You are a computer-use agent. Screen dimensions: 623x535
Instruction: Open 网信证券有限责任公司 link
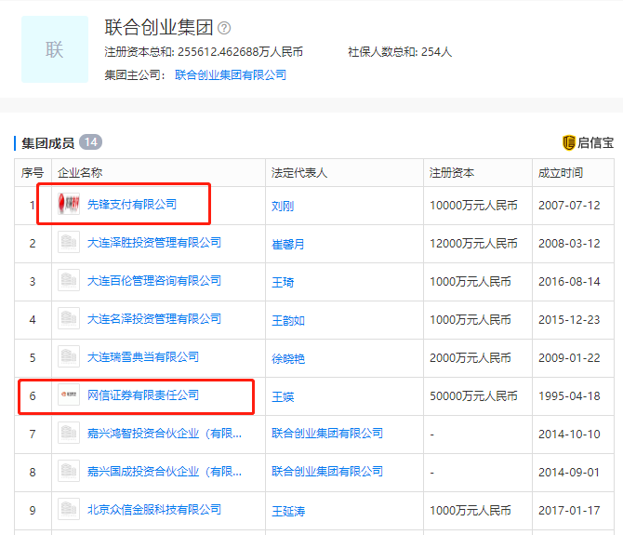click(x=143, y=395)
